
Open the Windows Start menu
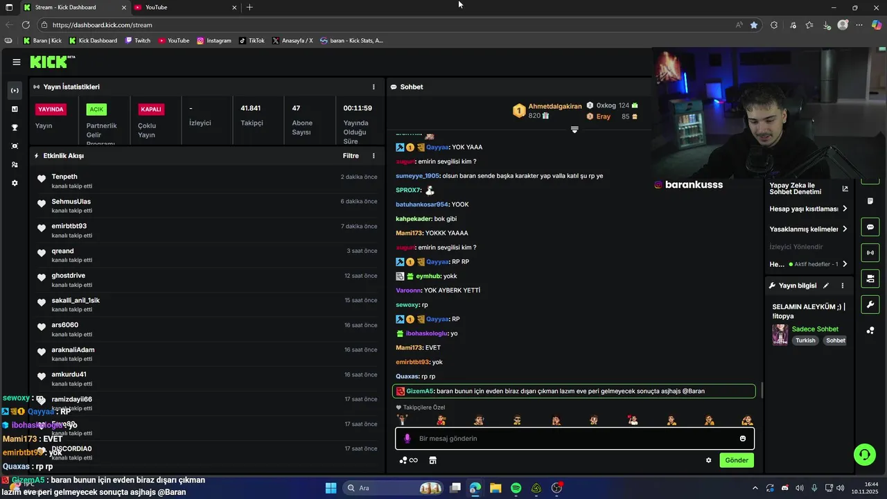pyautogui.click(x=331, y=488)
